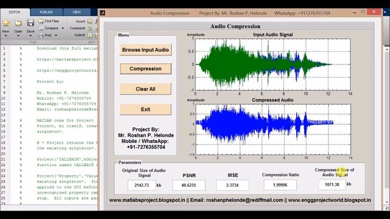Switch to the PUBLISH tab
Screen dimensions: 390x219
(46, 12)
